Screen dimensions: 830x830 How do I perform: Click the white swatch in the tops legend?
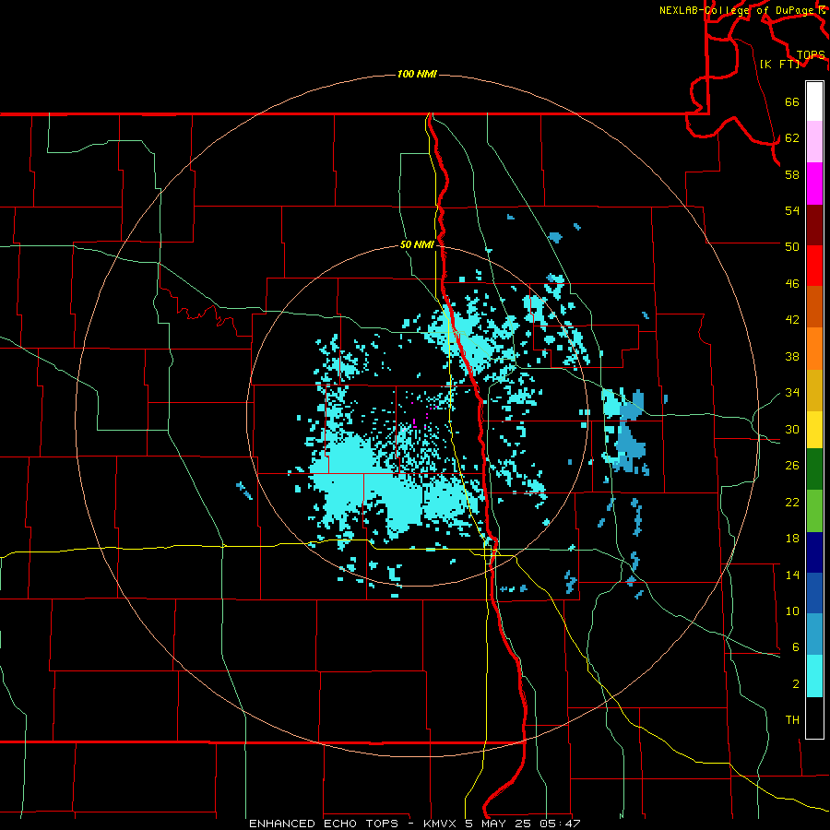pyautogui.click(x=814, y=101)
